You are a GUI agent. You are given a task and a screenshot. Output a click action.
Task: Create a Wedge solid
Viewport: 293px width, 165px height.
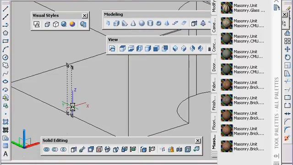[125, 23]
